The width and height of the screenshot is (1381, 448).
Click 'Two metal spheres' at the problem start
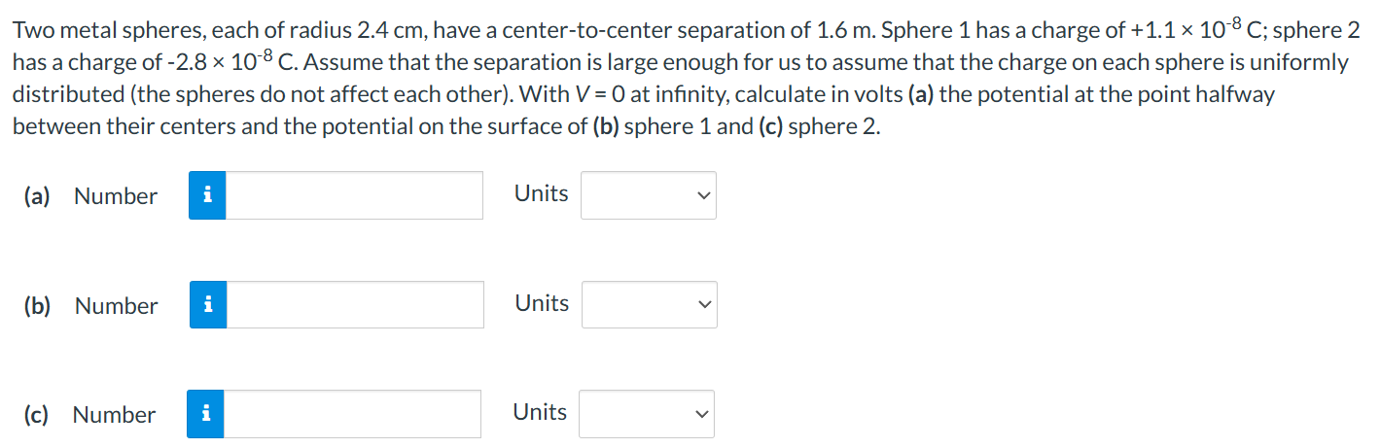pos(91,30)
